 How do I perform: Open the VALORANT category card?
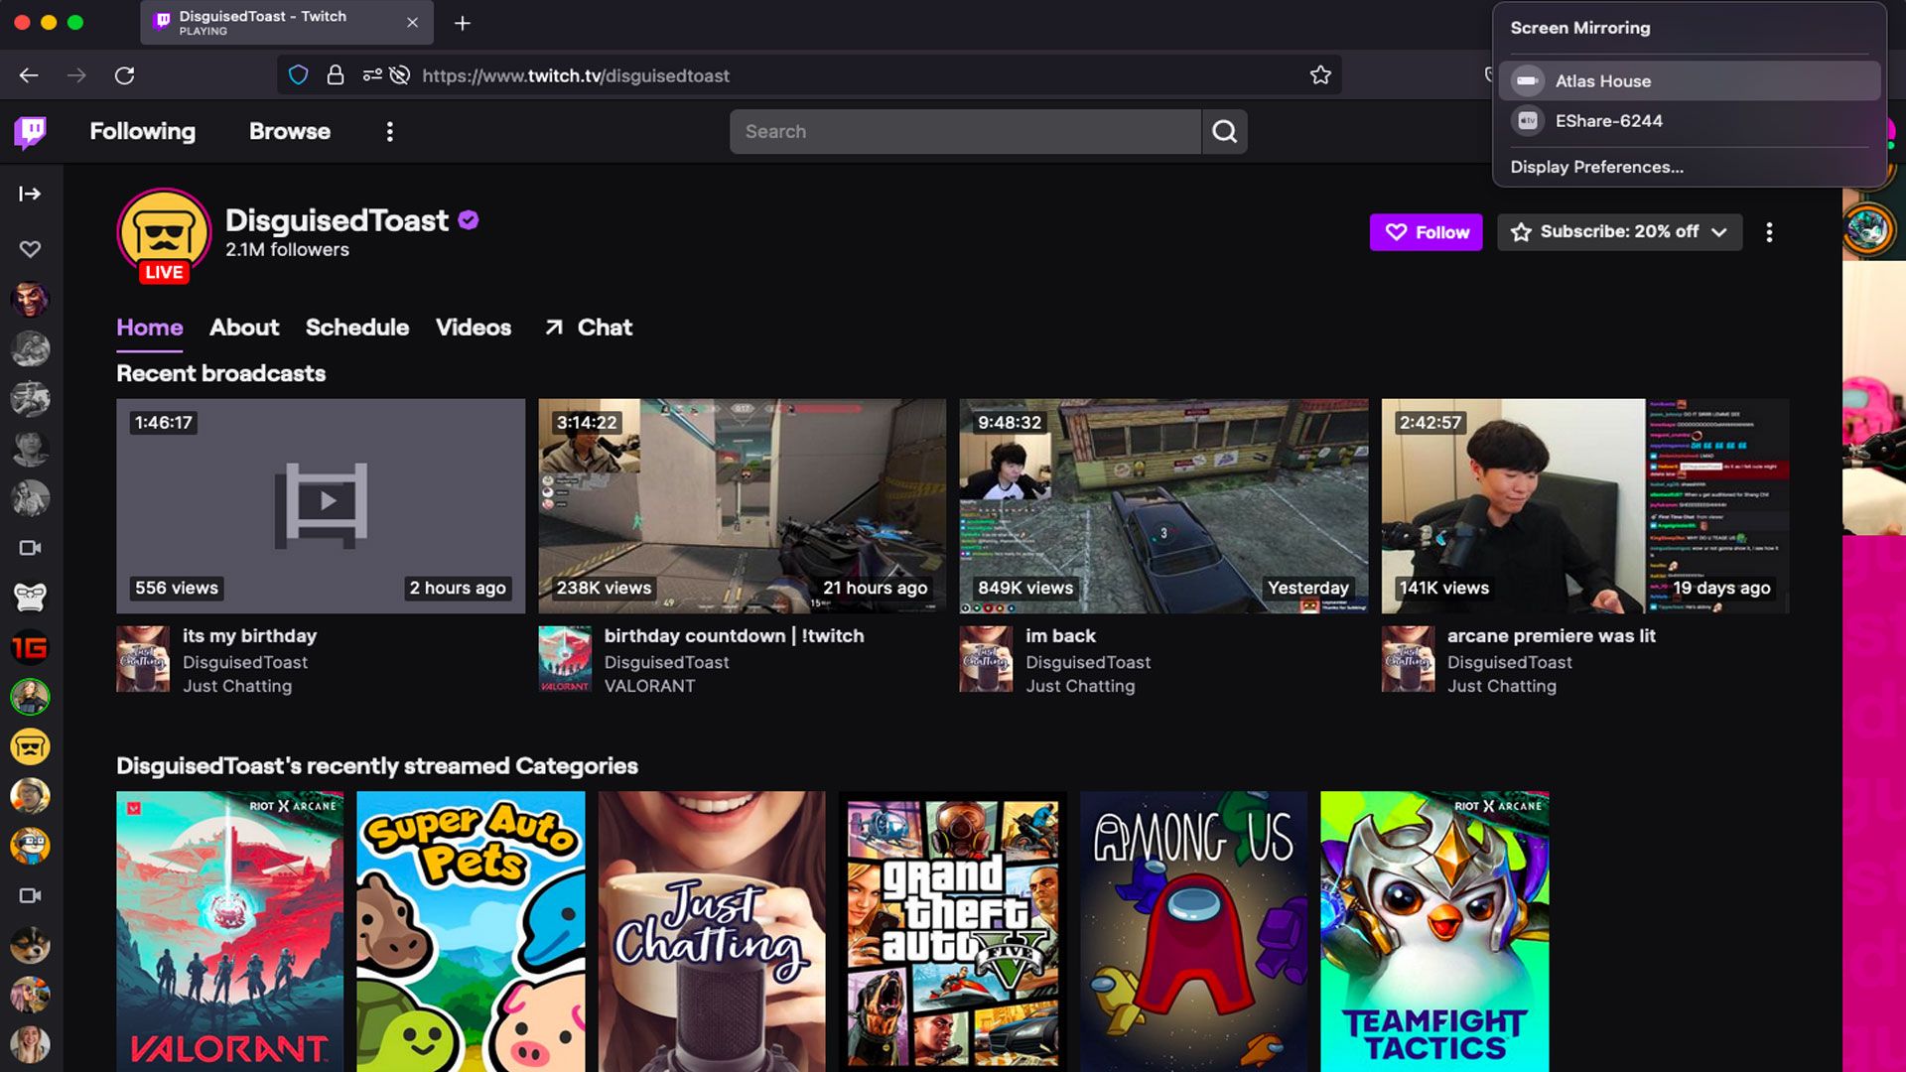[230, 931]
